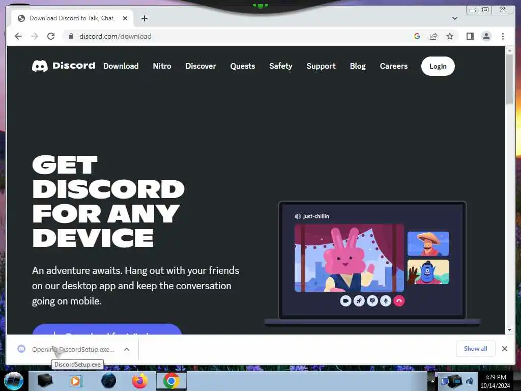Click the blue Download button at the bottom of the page

107,329
